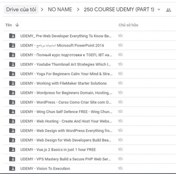Select 'Web Hosting - Create And Host' folder name
176x174 pixels.
tap(66, 121)
